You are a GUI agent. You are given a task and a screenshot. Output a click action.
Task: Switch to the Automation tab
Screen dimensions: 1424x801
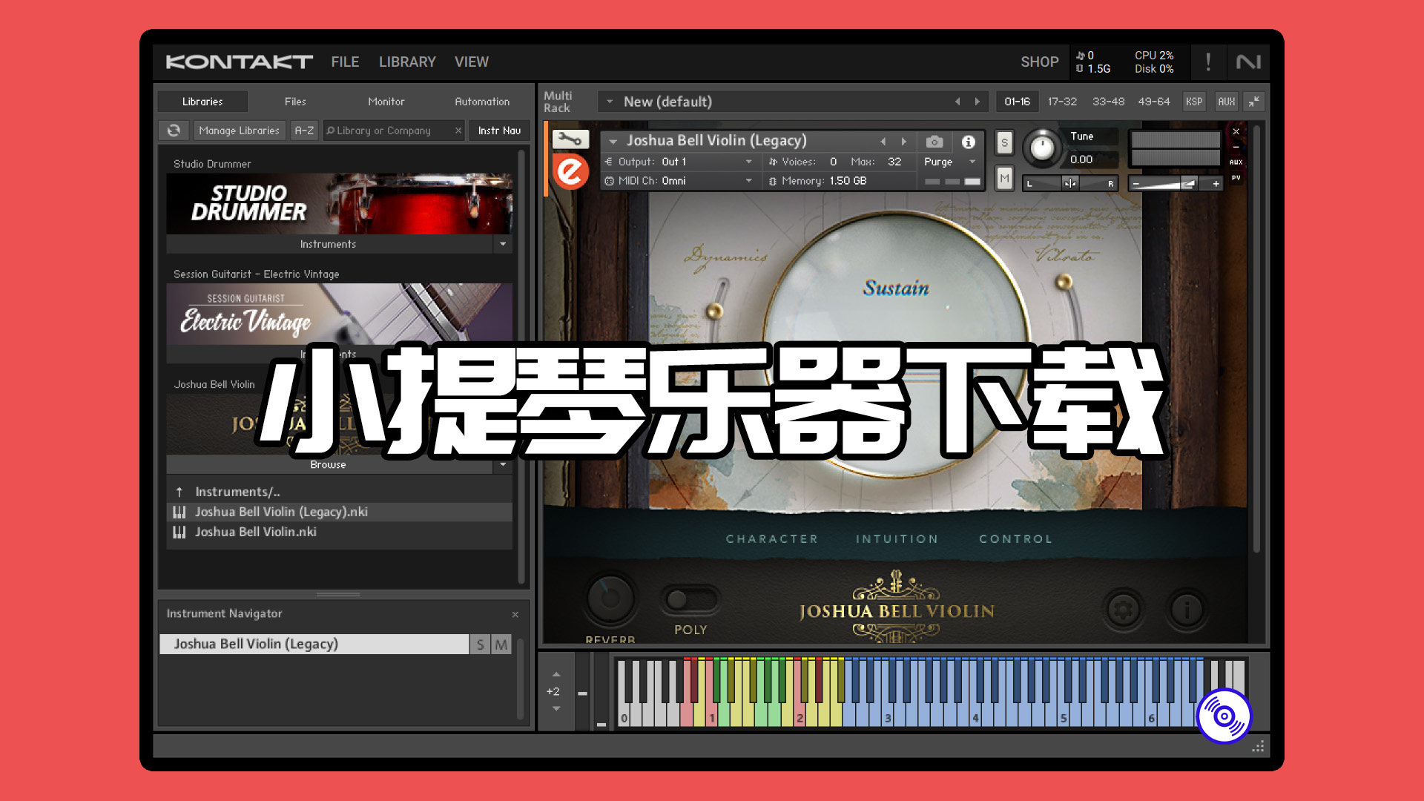tap(482, 102)
